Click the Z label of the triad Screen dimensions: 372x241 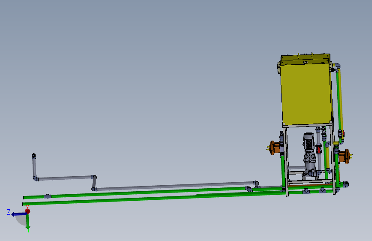click(x=9, y=212)
